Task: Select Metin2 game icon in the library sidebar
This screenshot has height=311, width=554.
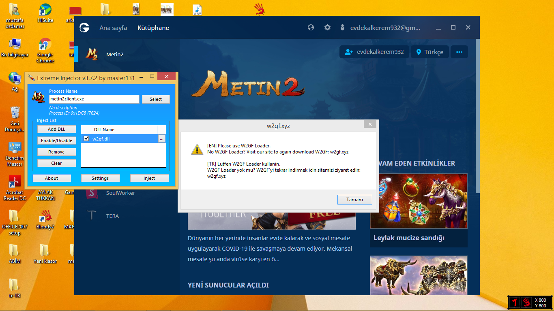Action: [92, 54]
